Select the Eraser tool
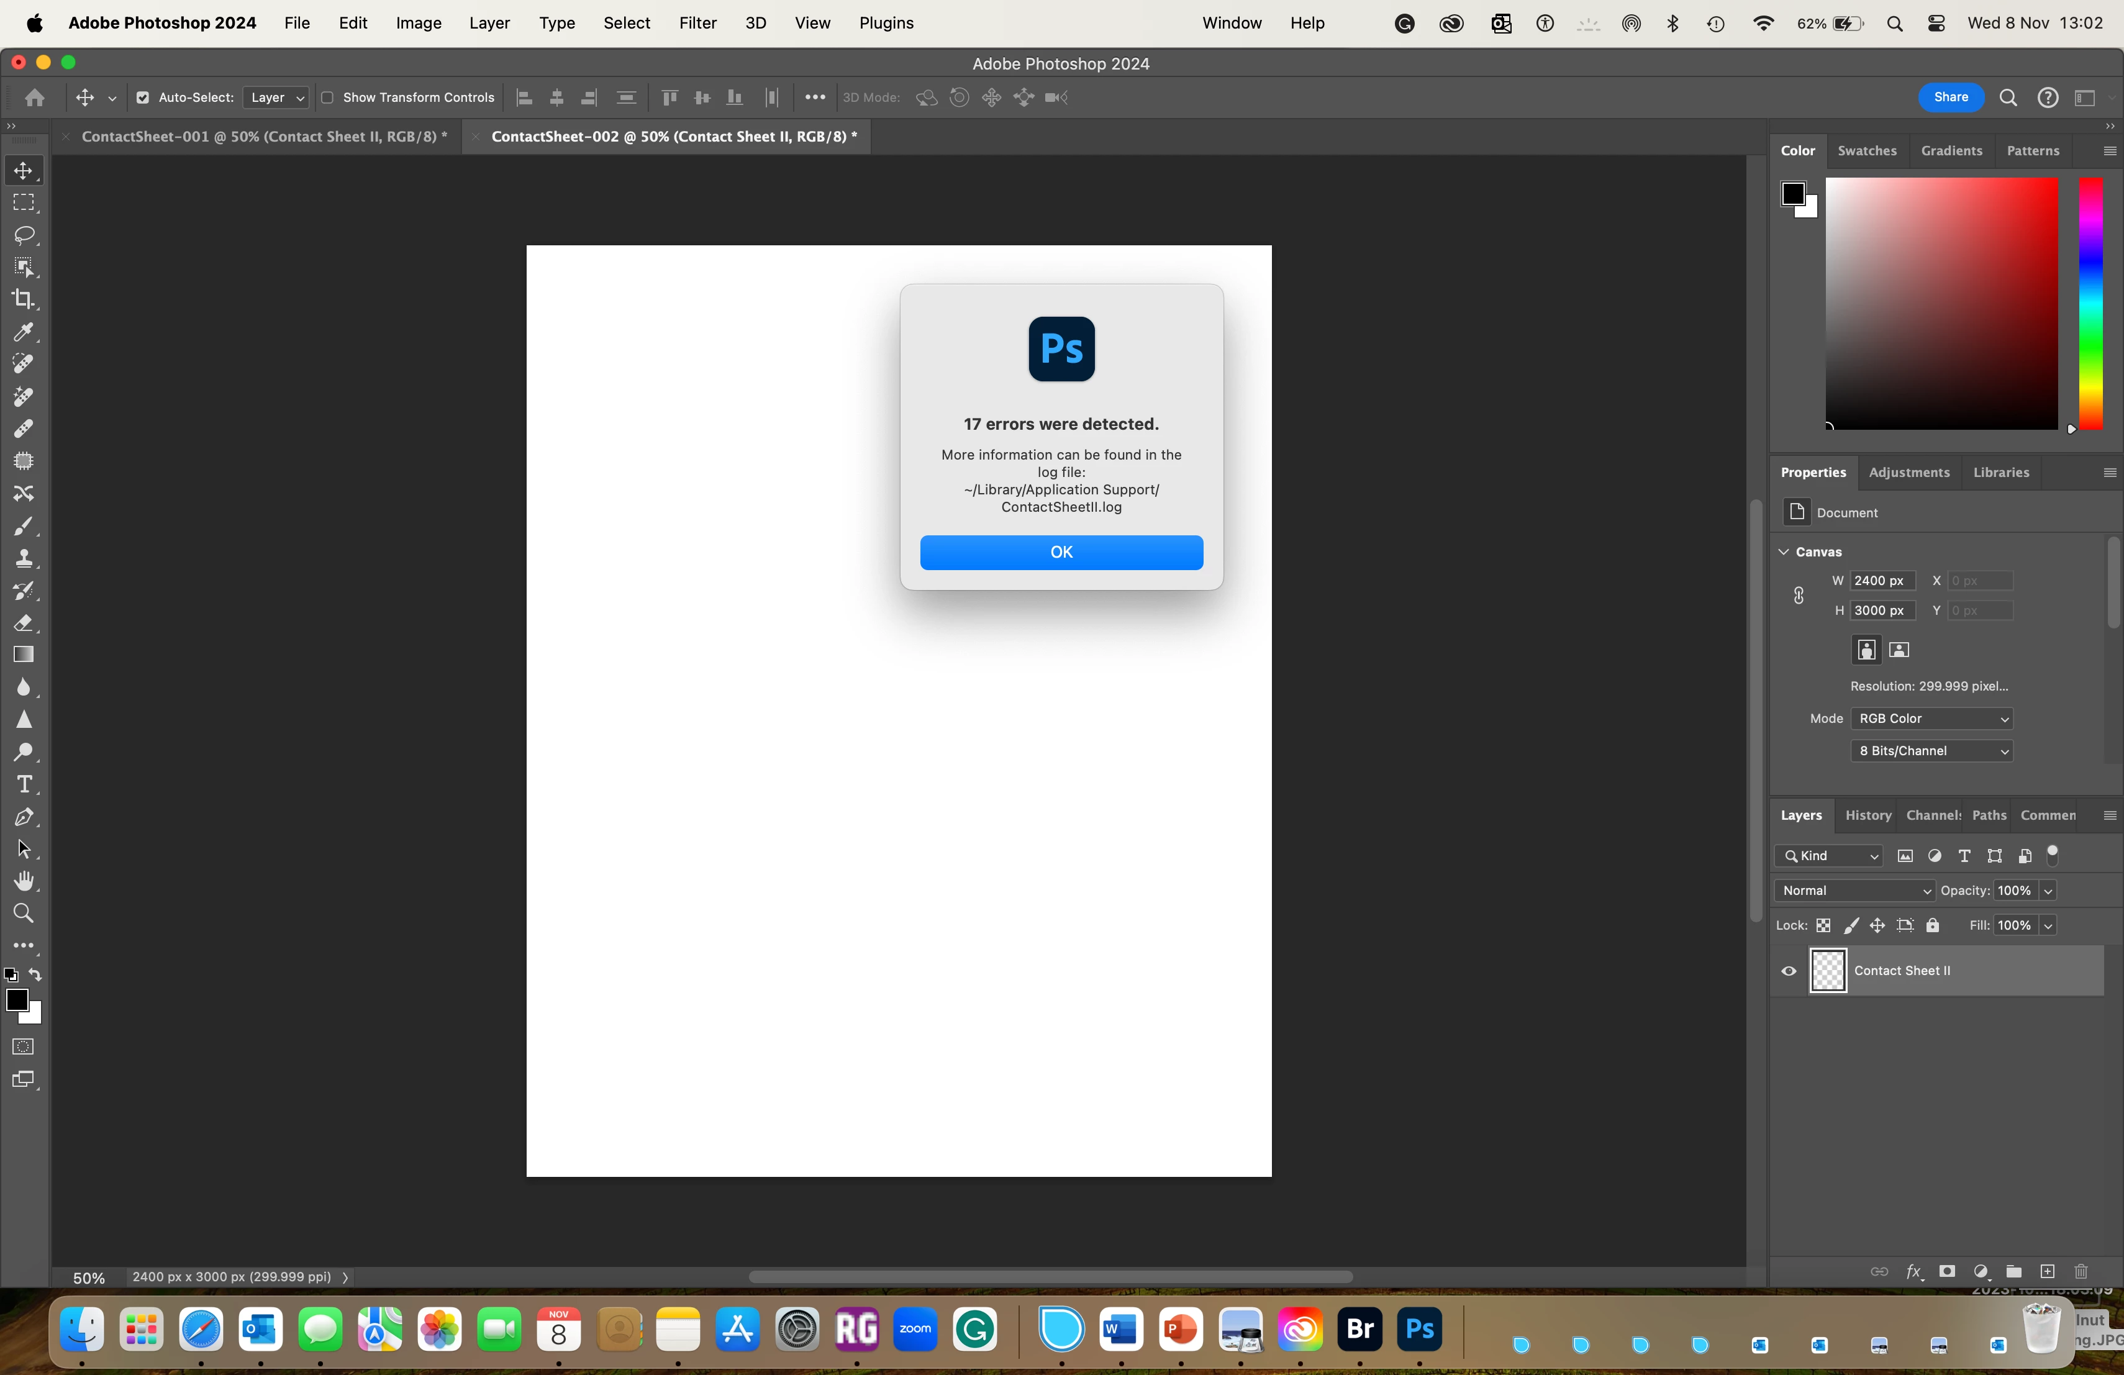2124x1375 pixels. point(24,623)
